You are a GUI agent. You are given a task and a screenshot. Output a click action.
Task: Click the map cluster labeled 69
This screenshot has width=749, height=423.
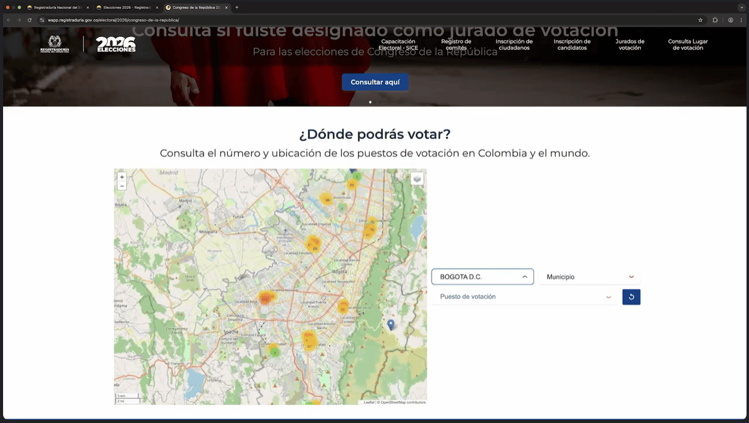327,199
